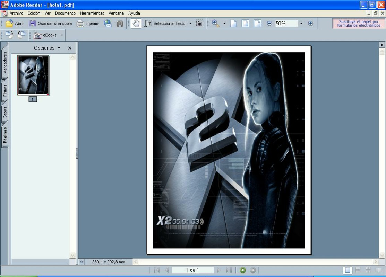Click next view arrow icon
Image resolution: width=386 pixels, height=277 pixels.
point(253,270)
